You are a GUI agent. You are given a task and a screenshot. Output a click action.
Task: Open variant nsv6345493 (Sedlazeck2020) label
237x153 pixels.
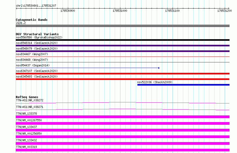pos(37,76)
